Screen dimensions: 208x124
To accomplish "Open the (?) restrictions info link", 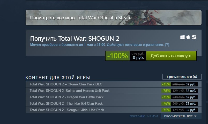I will pyautogui.click(x=167, y=45).
